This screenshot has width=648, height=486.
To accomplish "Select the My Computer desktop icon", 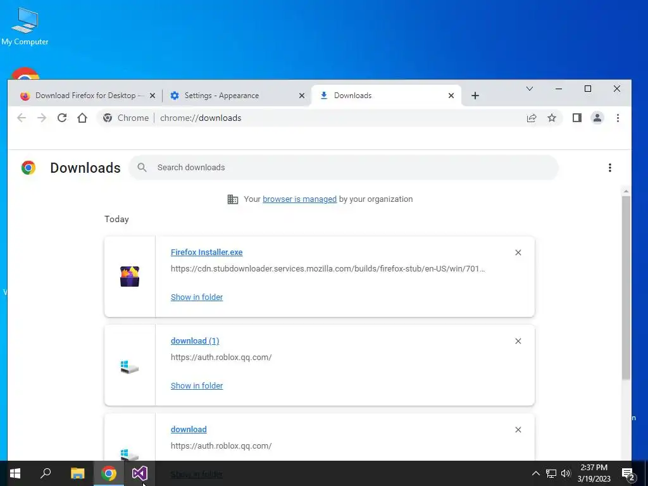I will tap(25, 27).
